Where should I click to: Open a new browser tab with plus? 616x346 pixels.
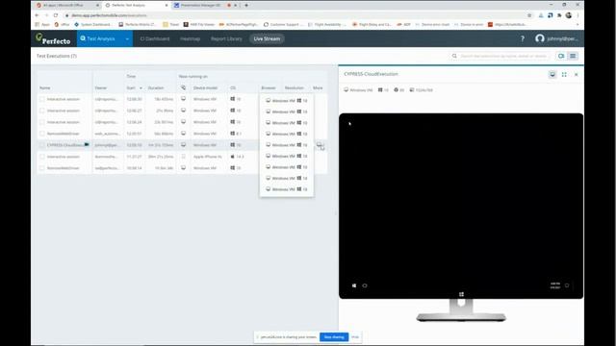[x=246, y=5]
